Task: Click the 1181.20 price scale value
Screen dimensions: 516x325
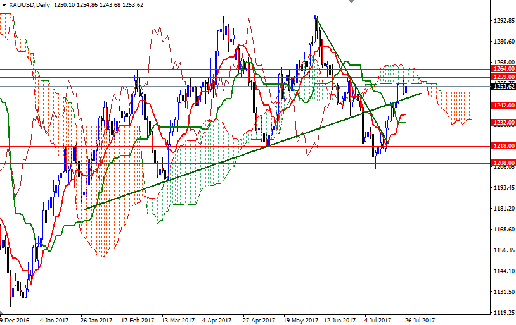Action: tap(504, 209)
